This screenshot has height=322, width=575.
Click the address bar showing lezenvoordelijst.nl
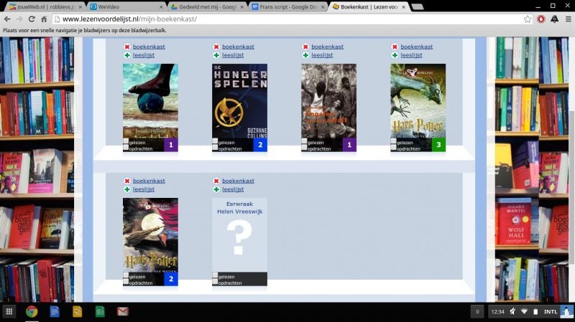pyautogui.click(x=292, y=19)
